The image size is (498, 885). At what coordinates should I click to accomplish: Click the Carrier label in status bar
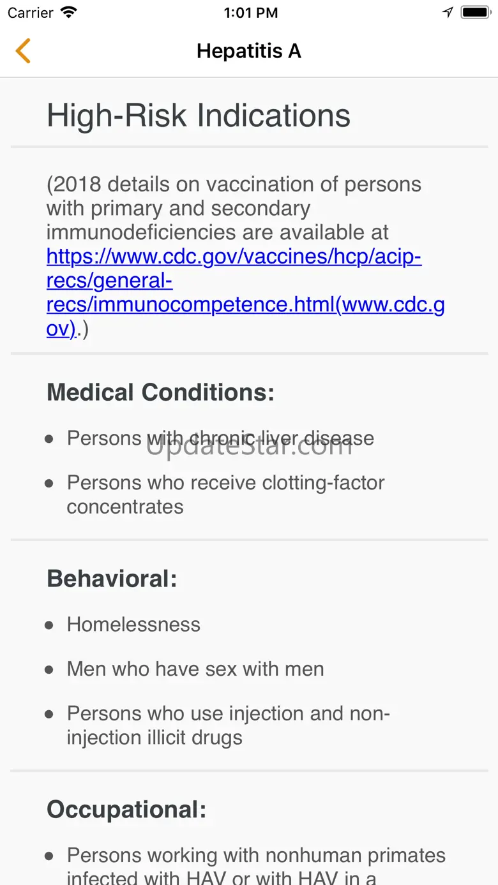(31, 13)
